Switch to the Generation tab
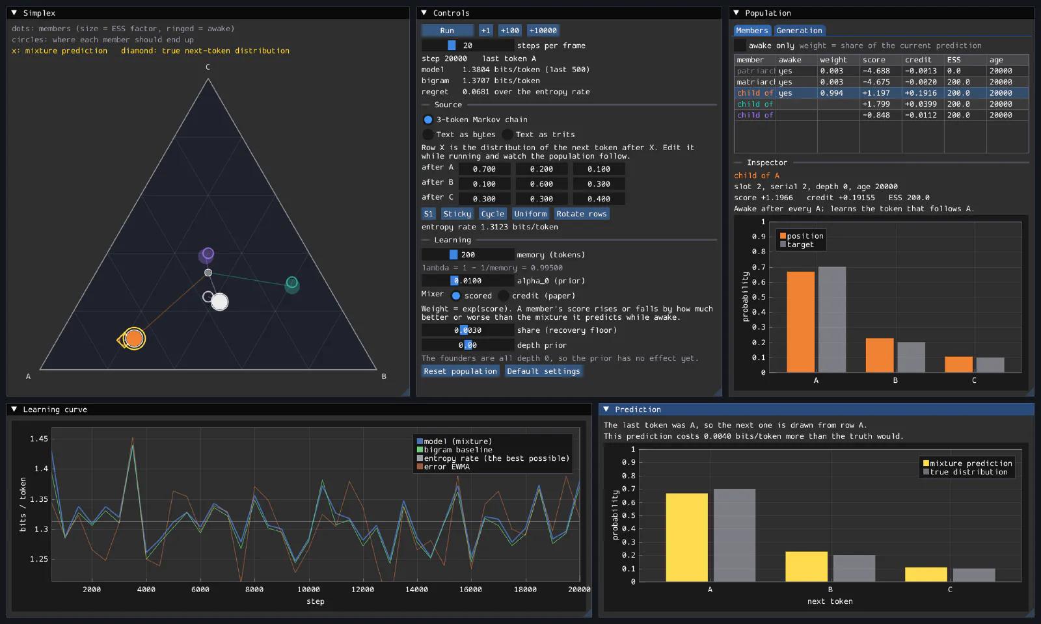Screen dimensions: 1041x624 point(799,31)
